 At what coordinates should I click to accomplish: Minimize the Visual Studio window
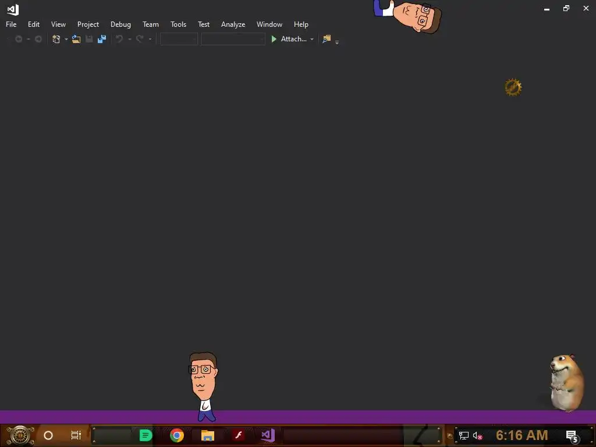click(547, 9)
